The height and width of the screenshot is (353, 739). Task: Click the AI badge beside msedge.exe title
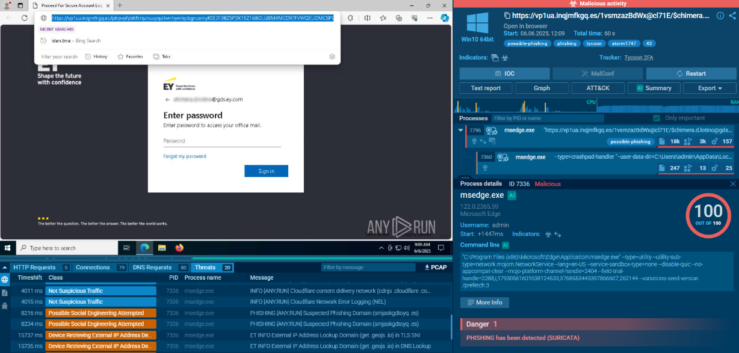click(x=512, y=195)
